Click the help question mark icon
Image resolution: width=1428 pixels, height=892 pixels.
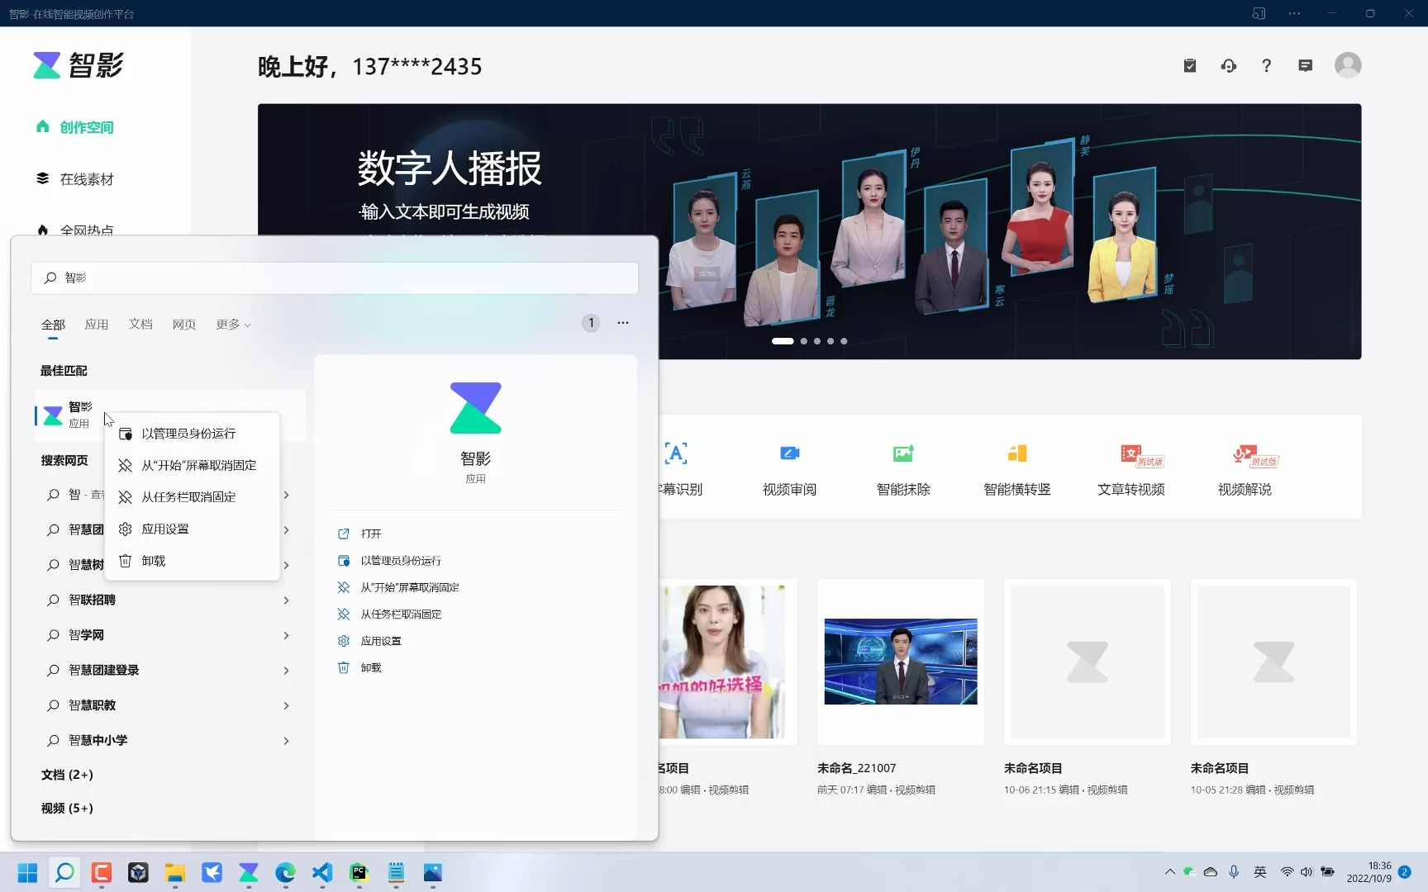(1266, 65)
